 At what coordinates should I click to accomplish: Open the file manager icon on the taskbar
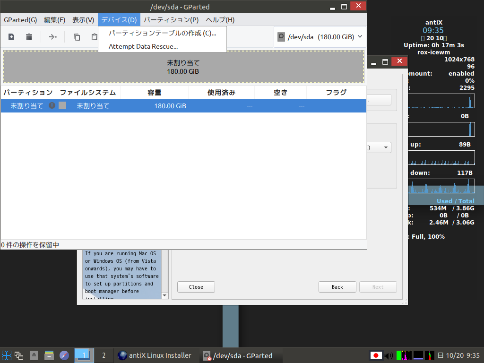click(x=49, y=355)
